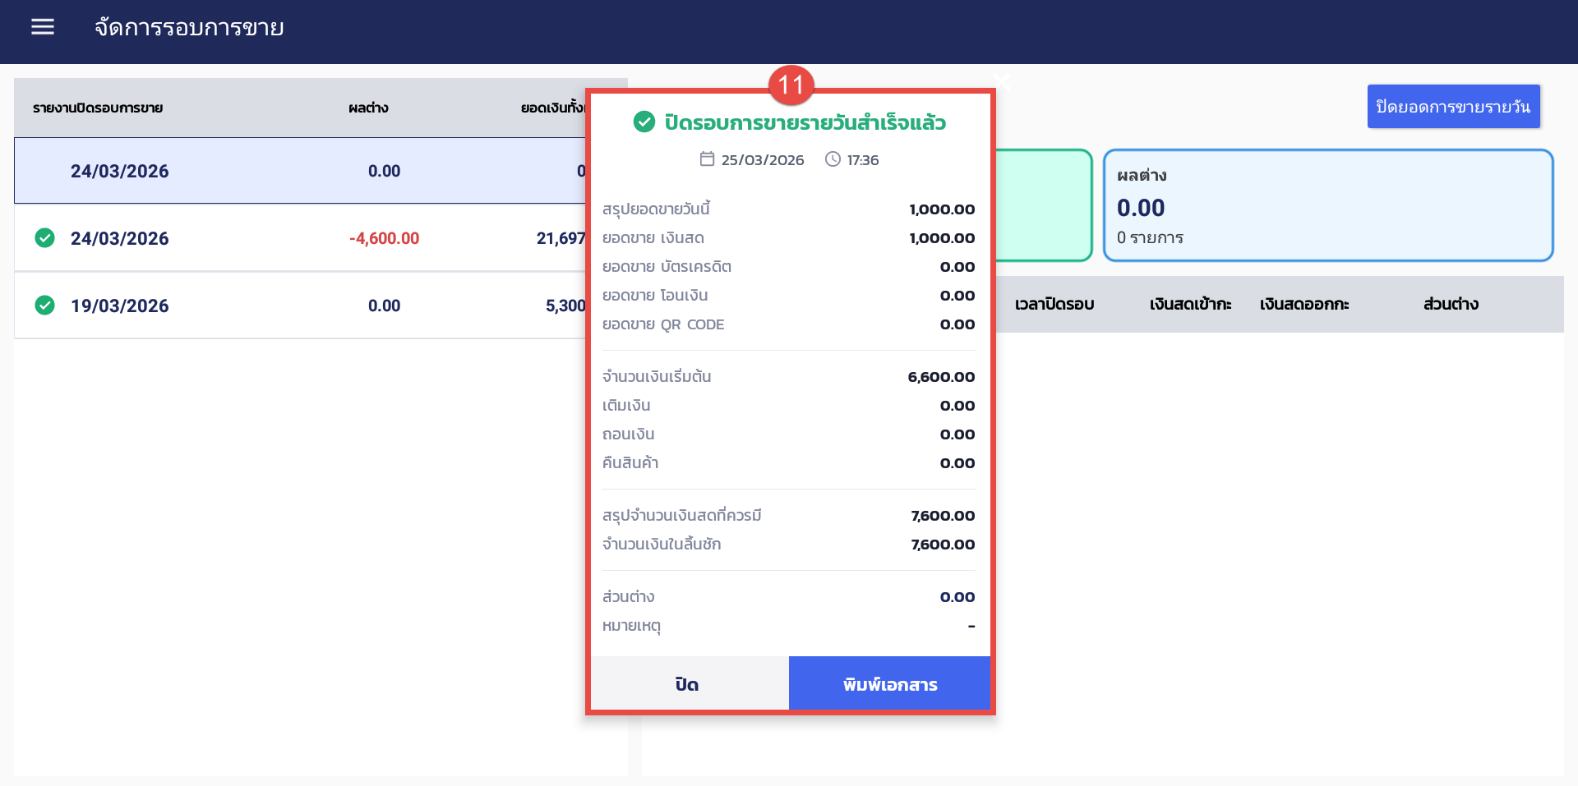1578x786 pixels.
Task: Click the ปิดยอดการขายรายวัน button
Action: (x=1453, y=107)
